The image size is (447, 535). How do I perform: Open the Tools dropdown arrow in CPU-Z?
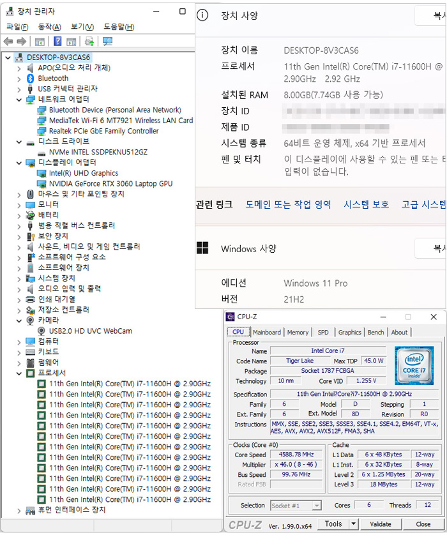click(354, 524)
